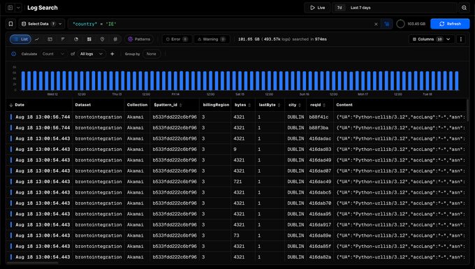The width and height of the screenshot is (475, 269).
Task: Open the three-dot more options menu
Action: click(x=461, y=39)
